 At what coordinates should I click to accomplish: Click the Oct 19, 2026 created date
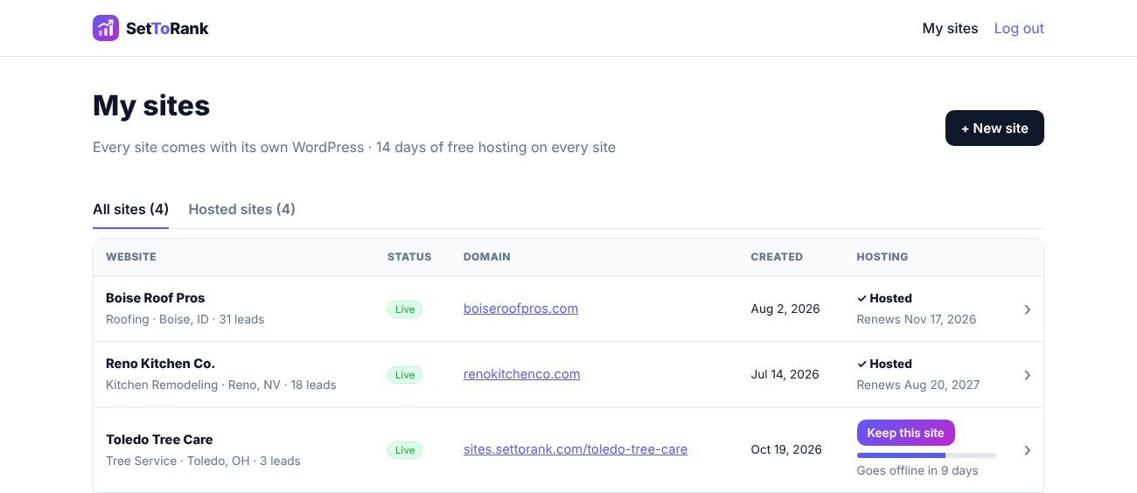tap(786, 449)
